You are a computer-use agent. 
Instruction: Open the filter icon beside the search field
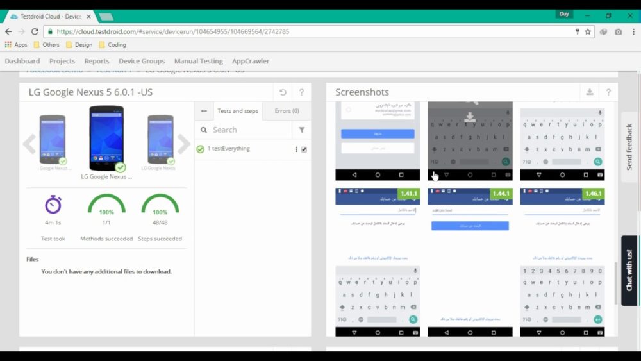pos(301,130)
